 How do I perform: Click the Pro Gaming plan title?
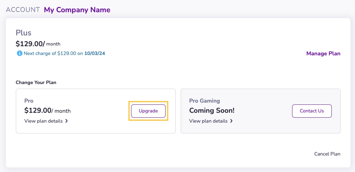point(205,101)
